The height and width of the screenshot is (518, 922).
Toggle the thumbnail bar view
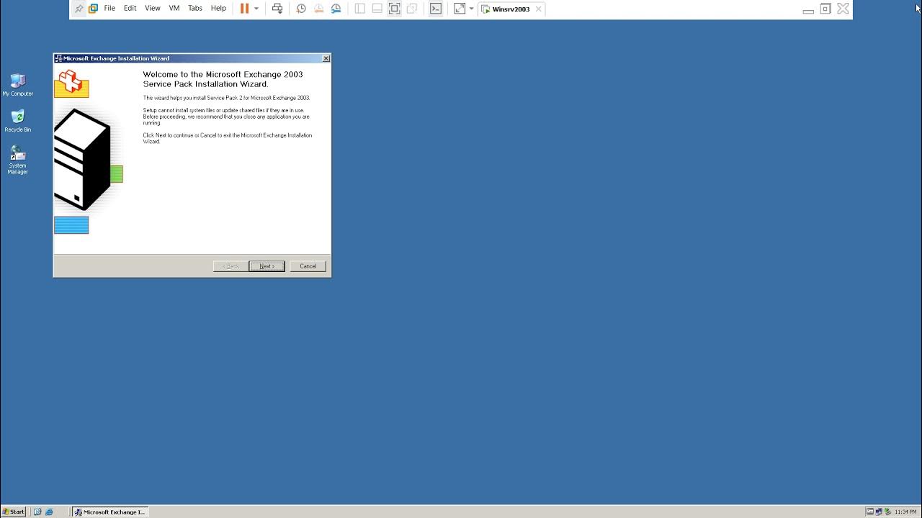377,9
